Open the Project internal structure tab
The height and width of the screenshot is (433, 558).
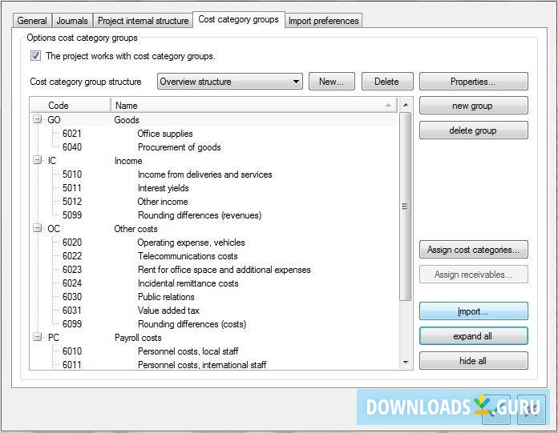tap(143, 21)
